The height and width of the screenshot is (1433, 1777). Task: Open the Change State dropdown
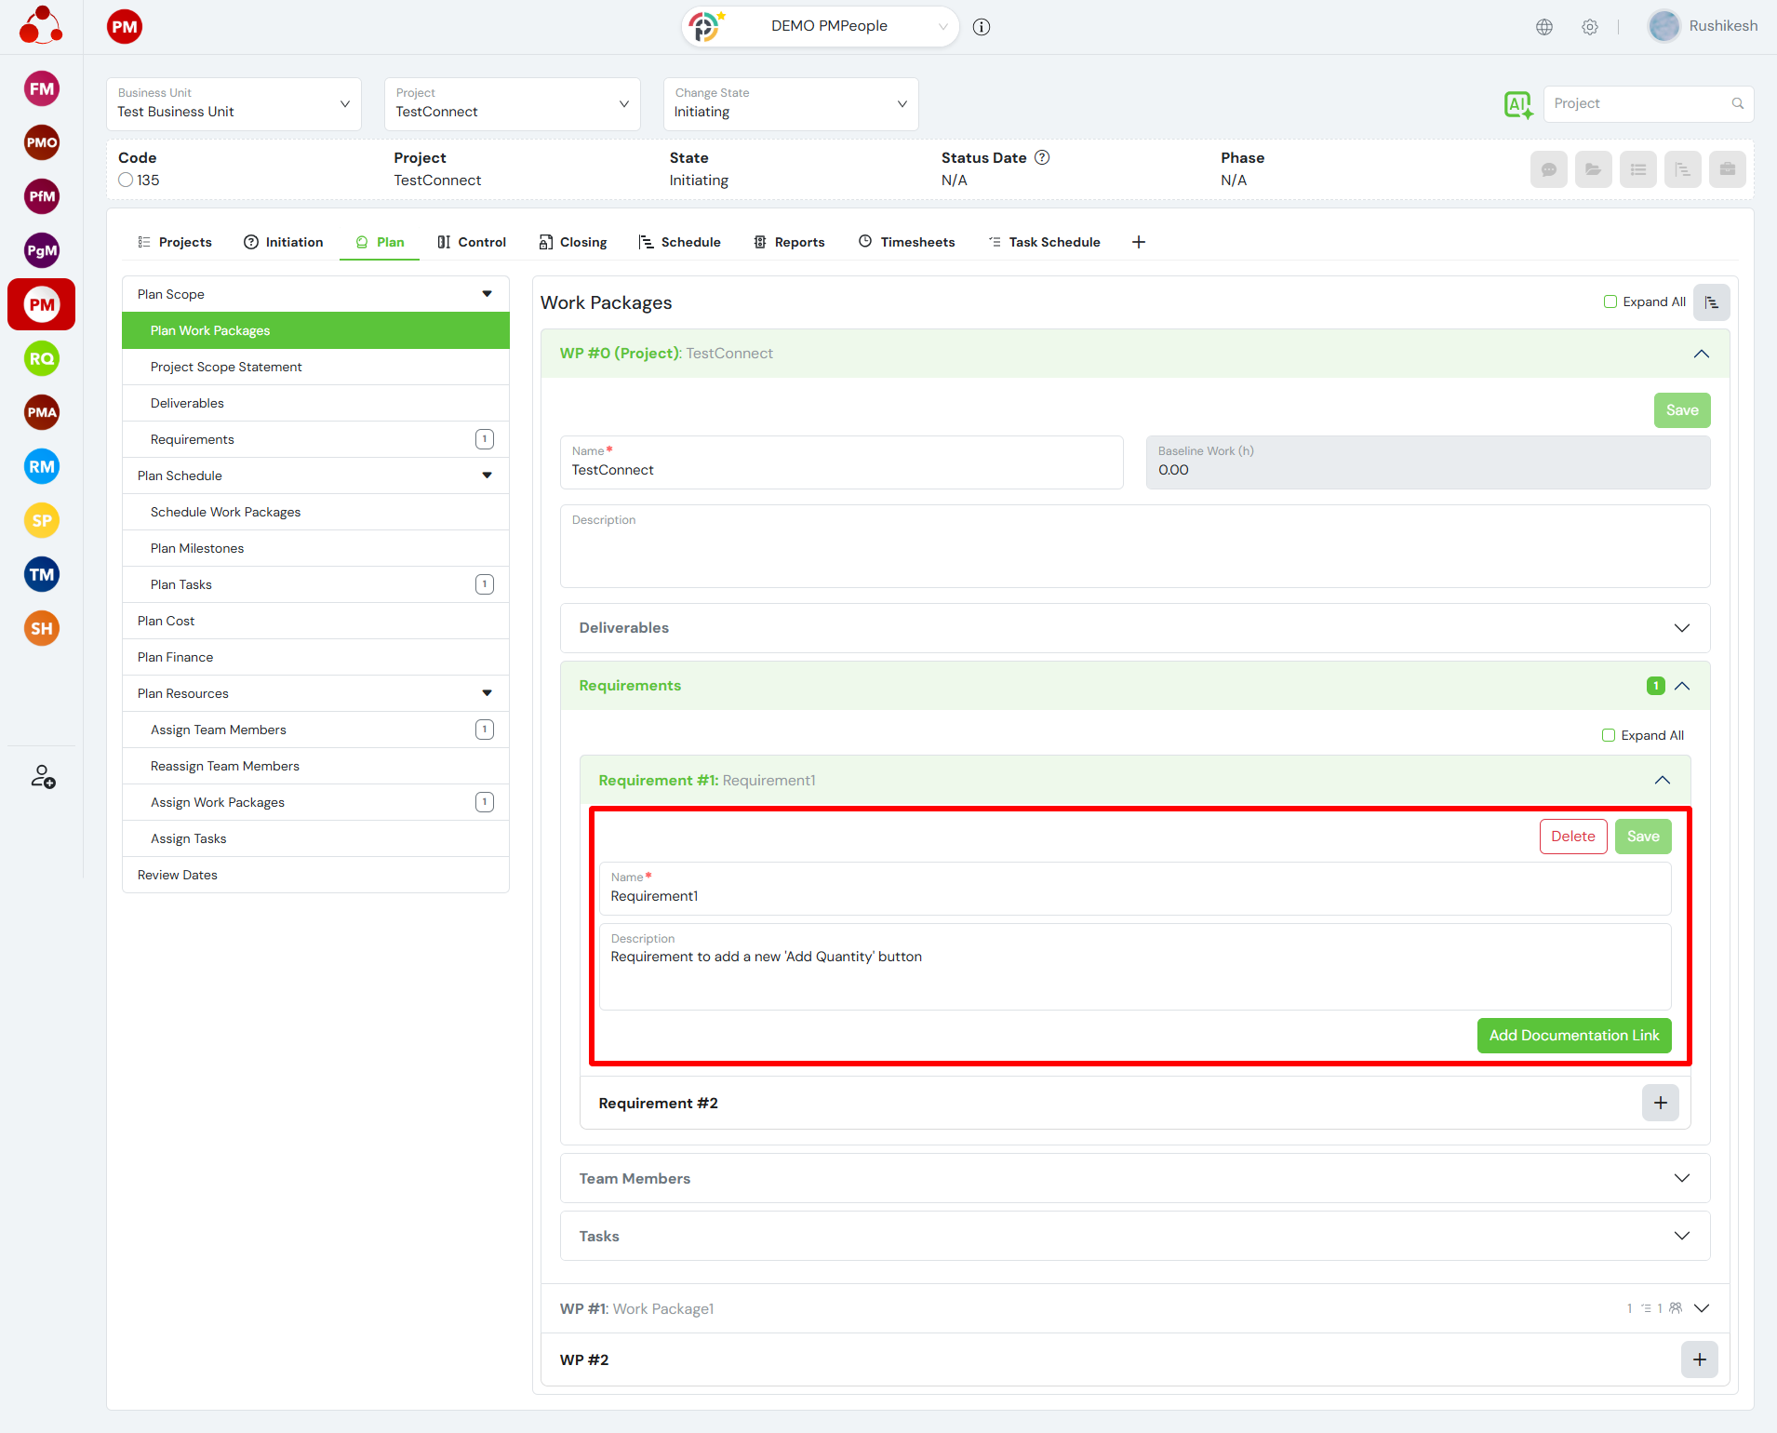(x=791, y=104)
